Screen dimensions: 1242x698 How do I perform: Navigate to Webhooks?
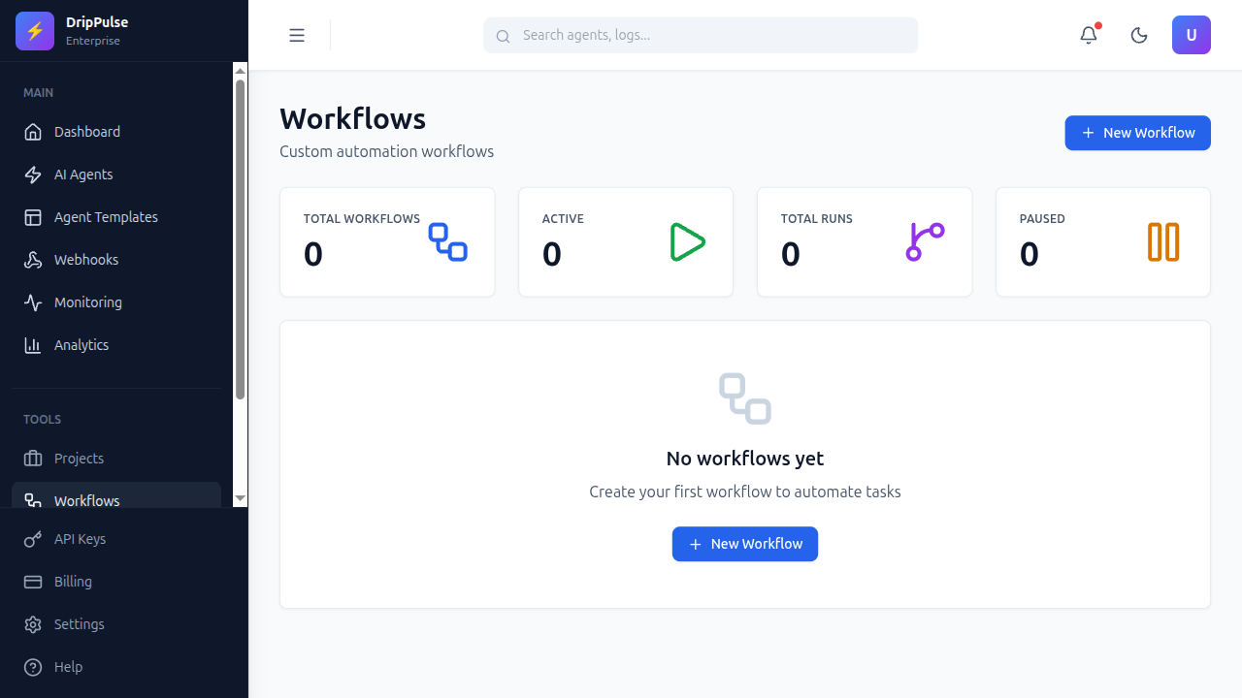[116, 260]
